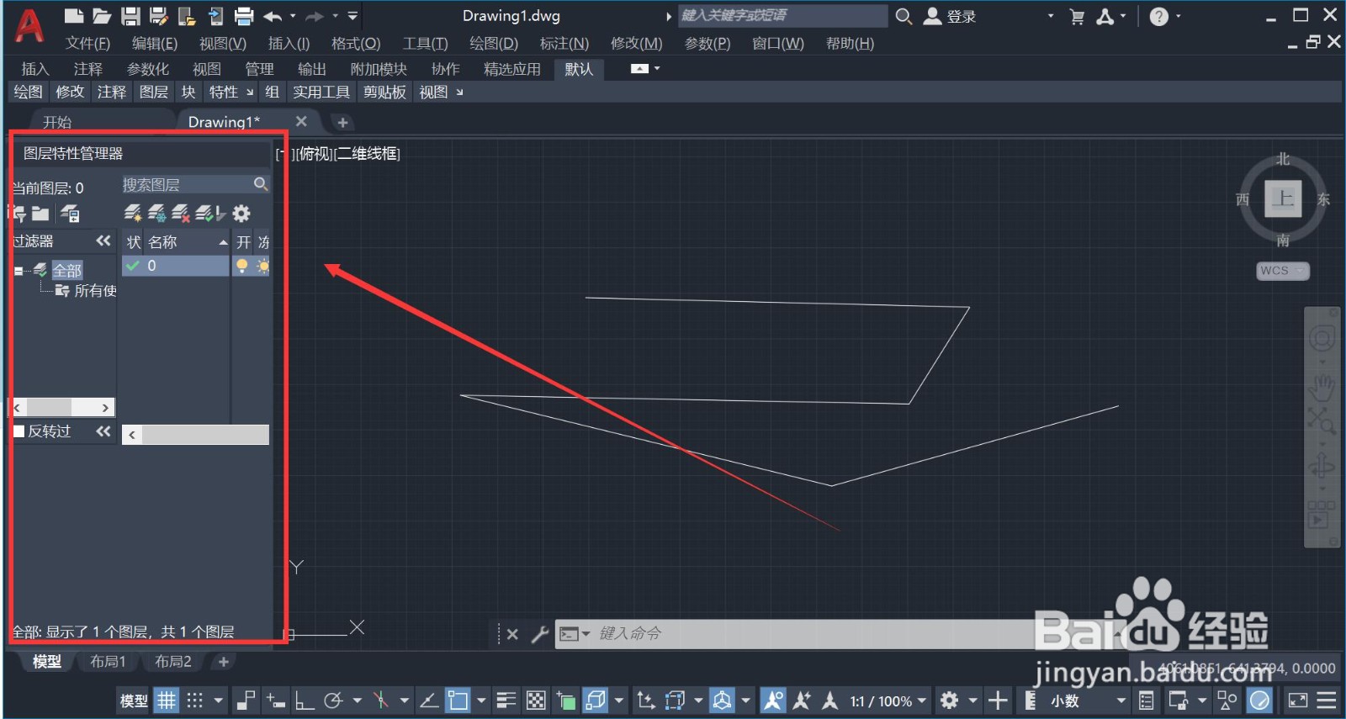Toggle layer 0 on/off light bulb

click(242, 266)
